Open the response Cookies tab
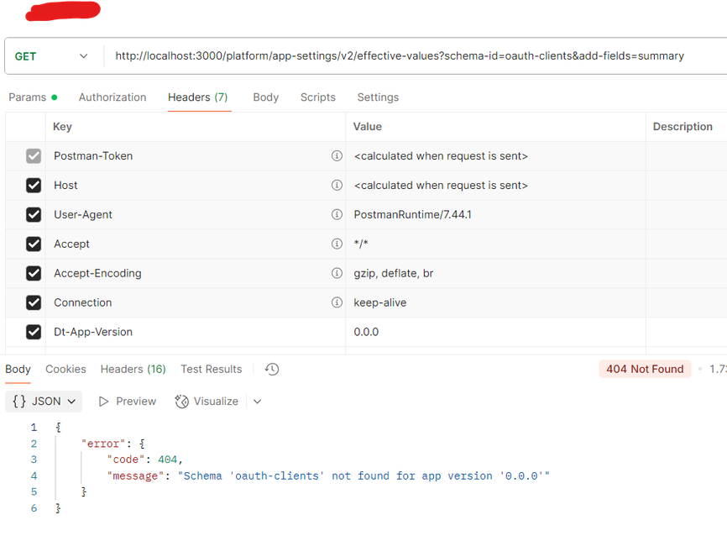 [65, 370]
